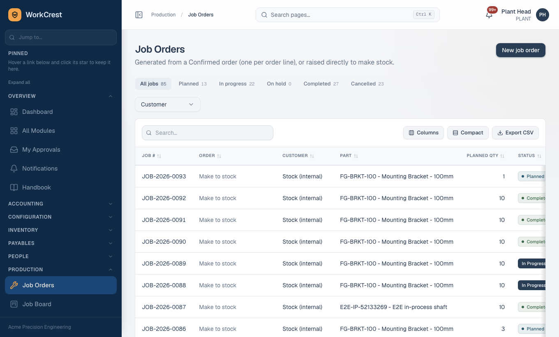Expand the Accounting sidebar section
Image resolution: width=559 pixels, height=337 pixels.
pos(61,204)
